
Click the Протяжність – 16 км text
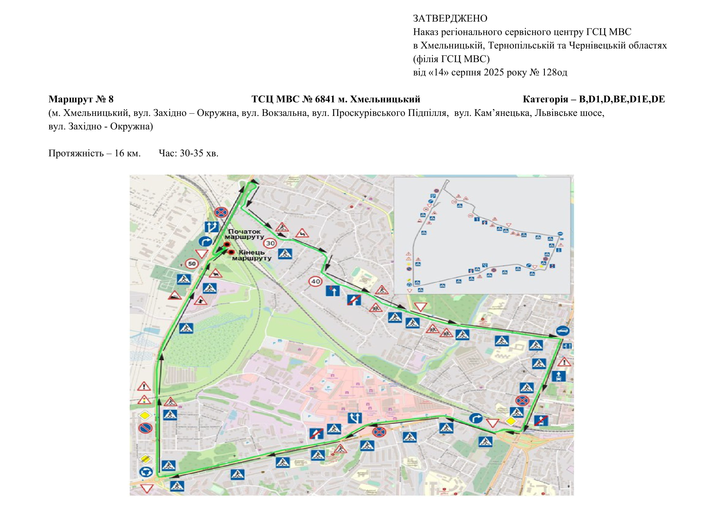pos(94,153)
